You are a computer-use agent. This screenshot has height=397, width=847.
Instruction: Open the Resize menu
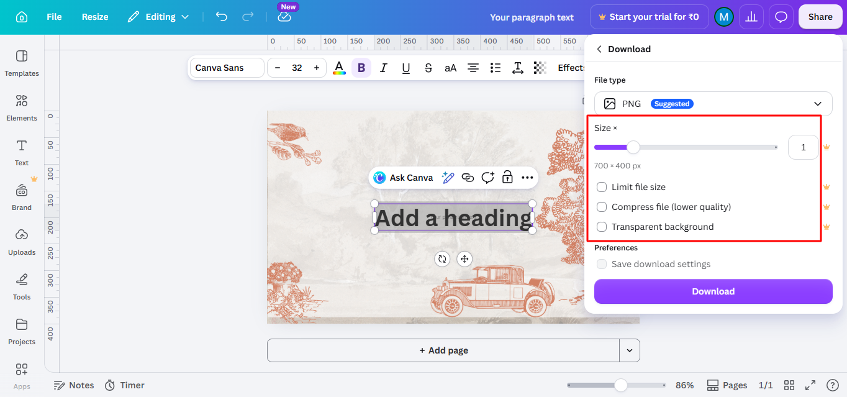(95, 17)
